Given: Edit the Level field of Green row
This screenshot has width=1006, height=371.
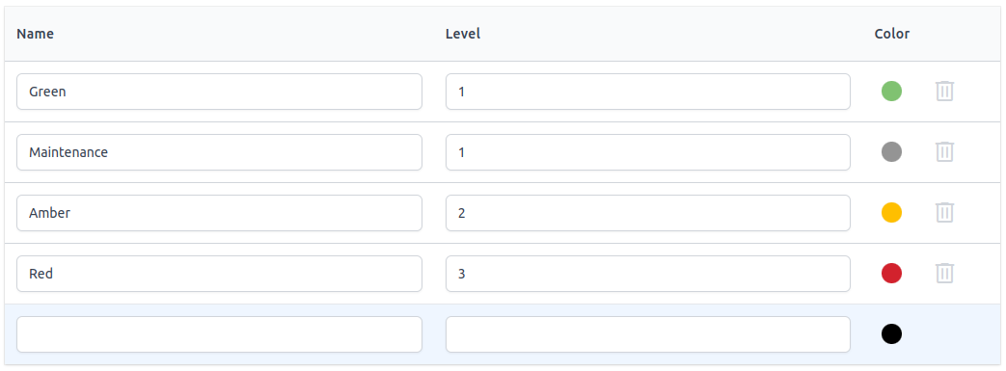Looking at the screenshot, I should point(648,92).
